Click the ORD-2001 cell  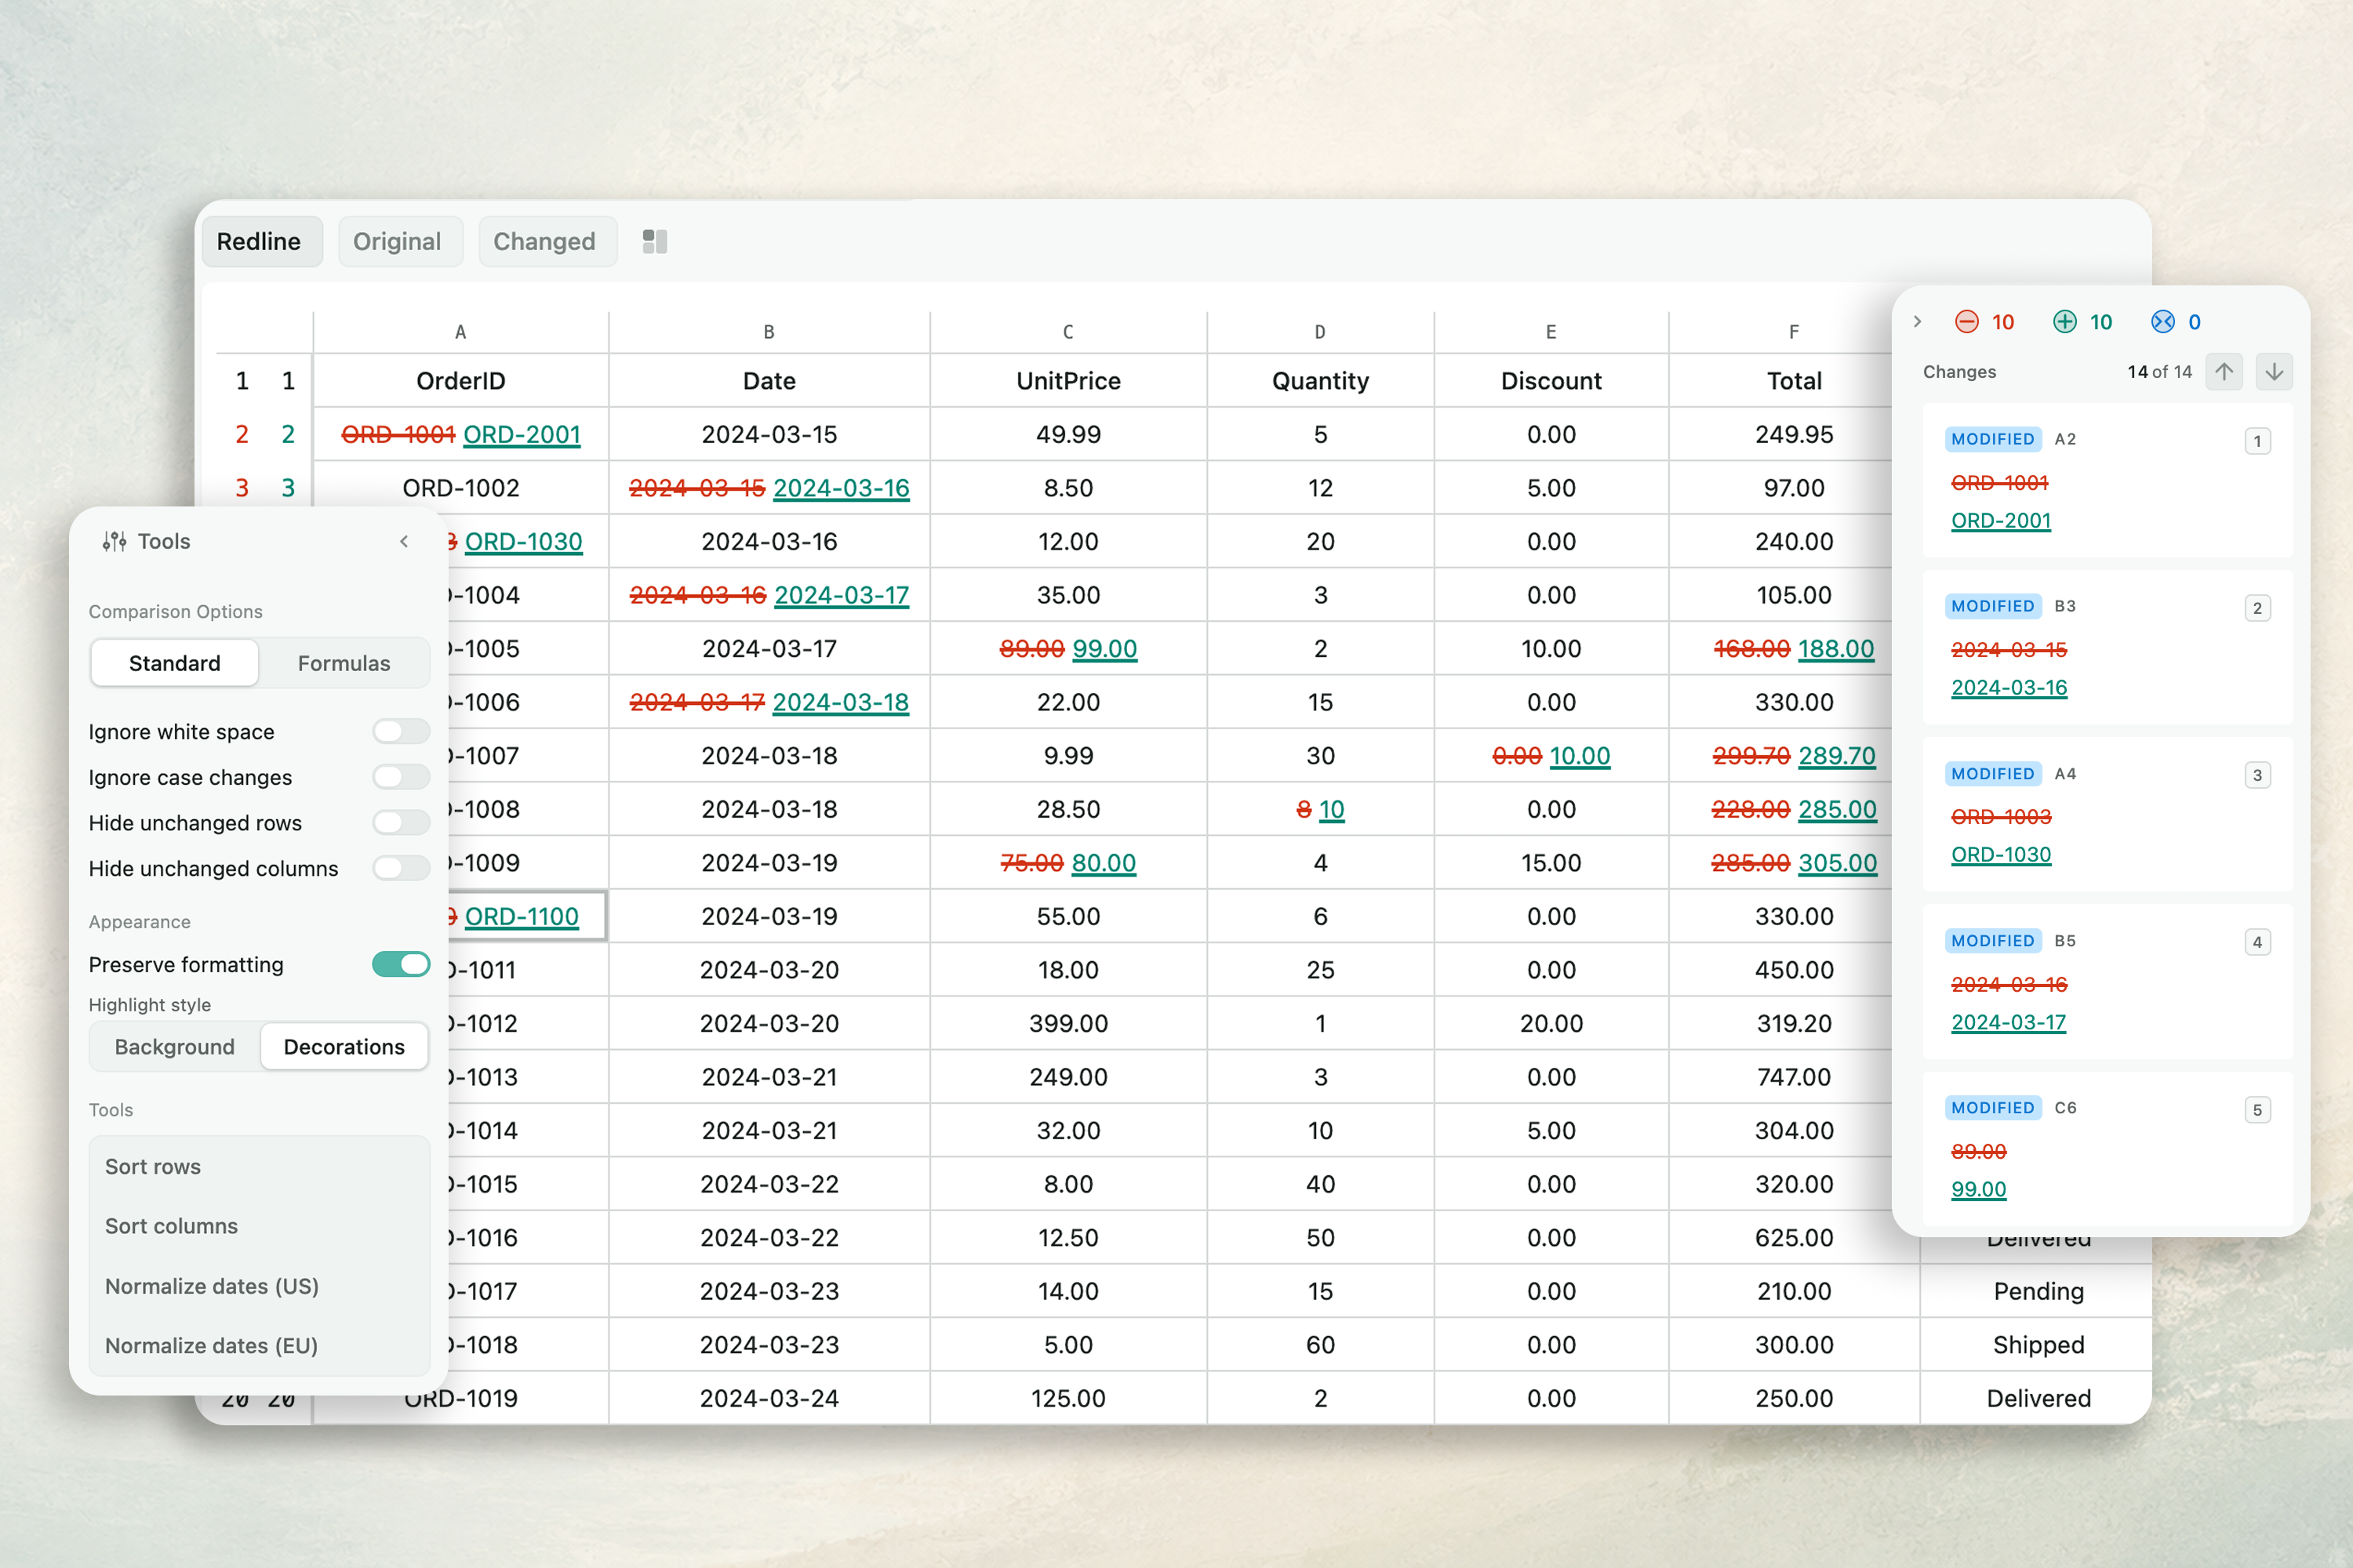click(460, 435)
